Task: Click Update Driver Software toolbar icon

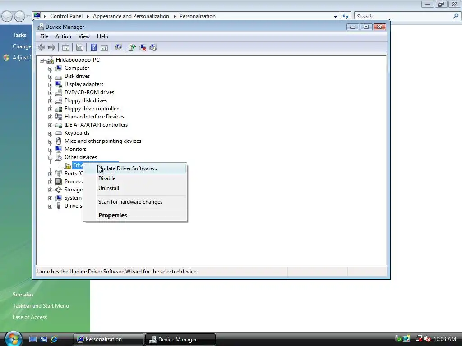Action: click(x=132, y=47)
